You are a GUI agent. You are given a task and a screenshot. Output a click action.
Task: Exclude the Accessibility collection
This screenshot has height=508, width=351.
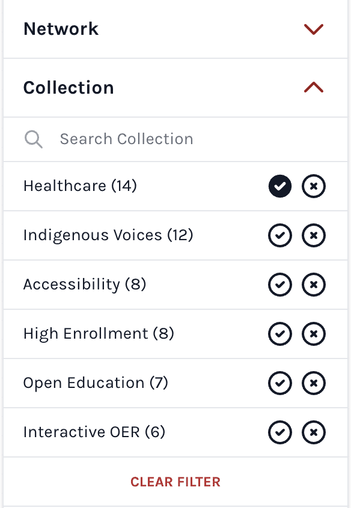coord(314,285)
